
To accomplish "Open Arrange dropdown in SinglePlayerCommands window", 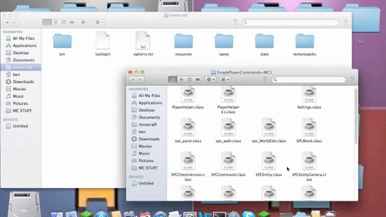I will click(x=225, y=80).
